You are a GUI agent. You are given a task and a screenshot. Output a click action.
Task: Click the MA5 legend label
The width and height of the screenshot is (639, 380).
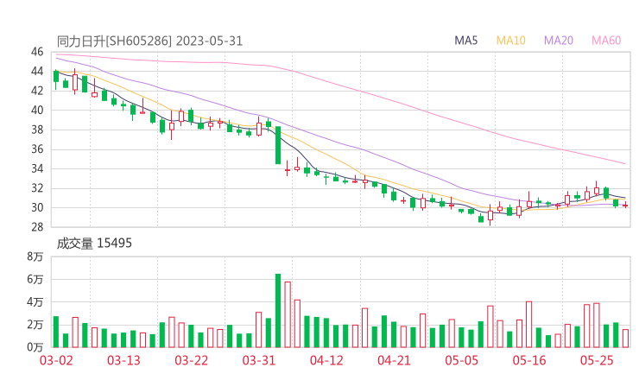point(465,41)
